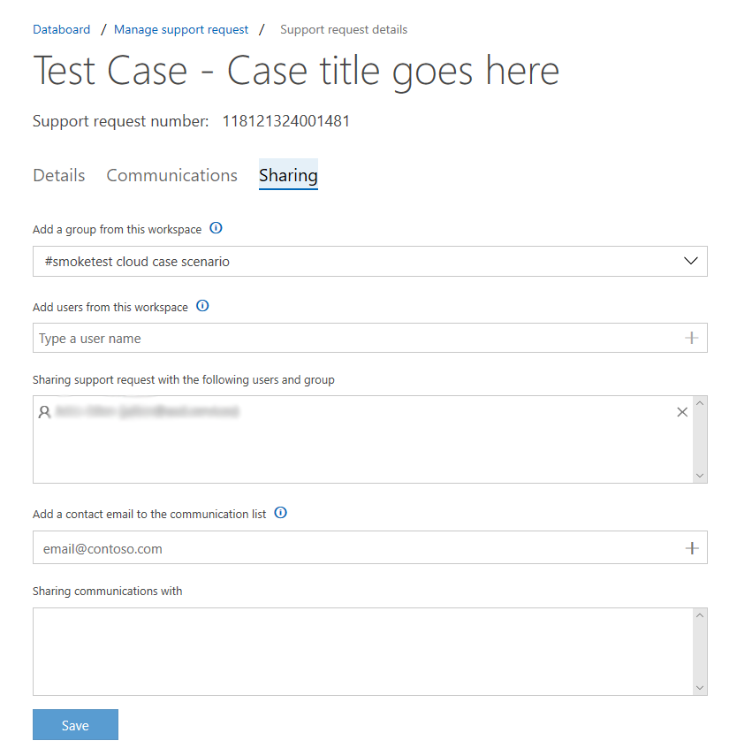
Task: Click info icon beside 'Add a group from this workspace'
Action: tap(216, 228)
